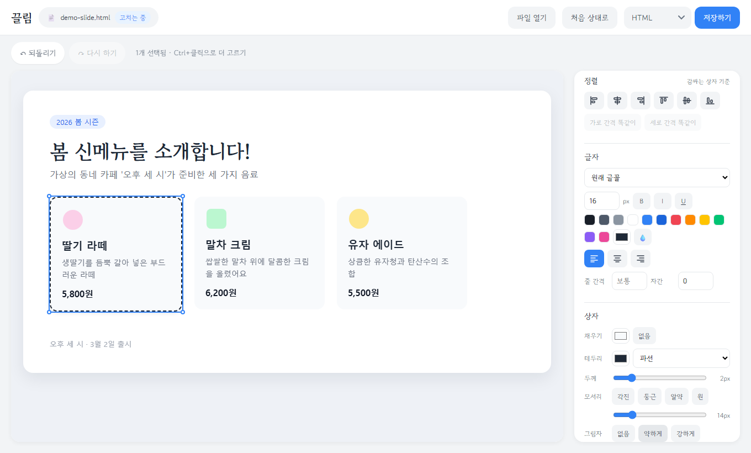Click the 오후 세 시 · 3월 2일 출시 footer
Screen dimensions: 751x453
(x=91, y=344)
